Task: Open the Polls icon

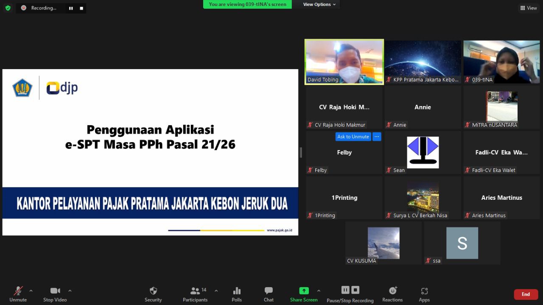Action: (237, 291)
